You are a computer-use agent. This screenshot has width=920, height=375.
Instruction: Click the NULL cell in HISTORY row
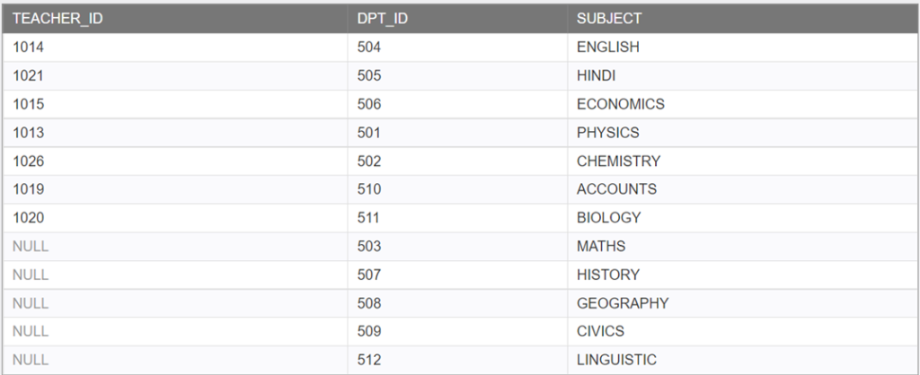point(175,275)
